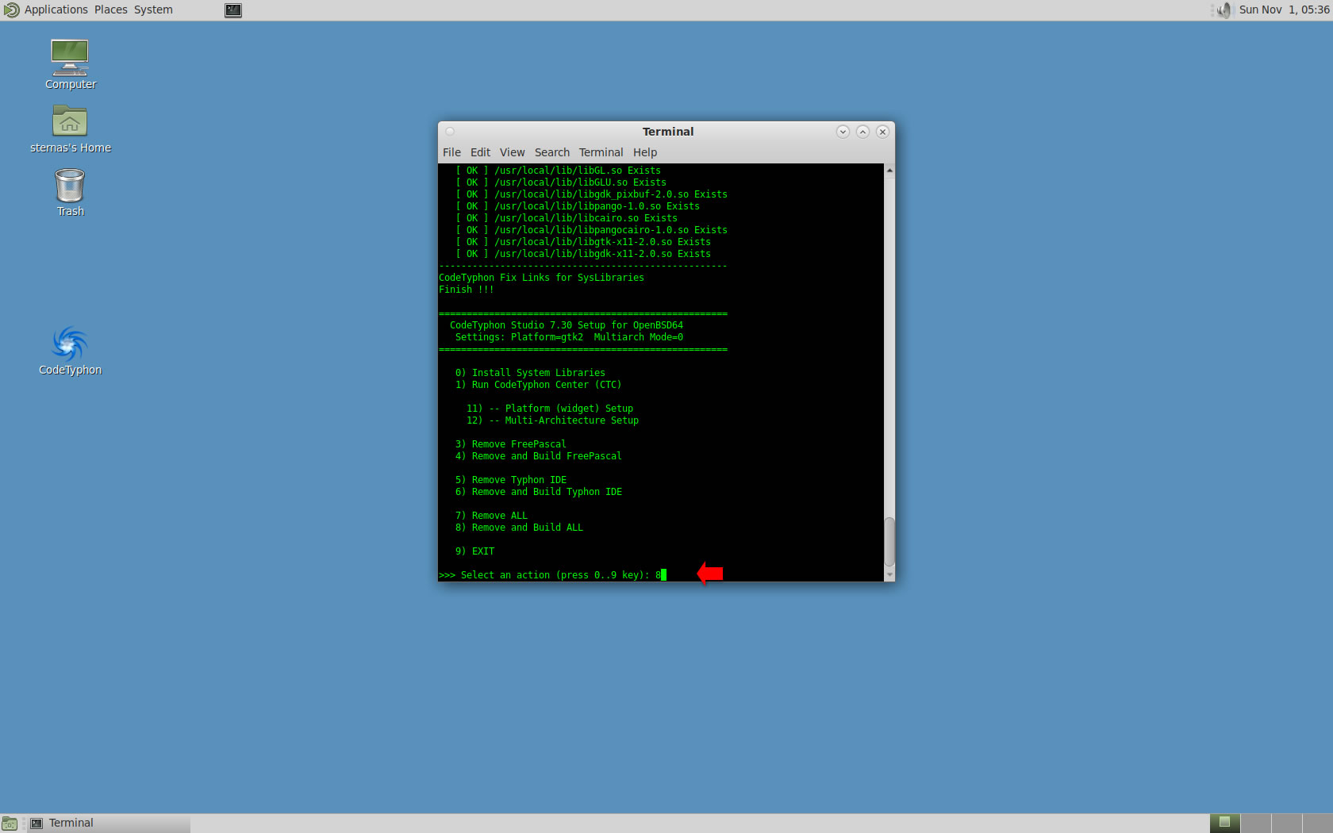Viewport: 1333px width, 833px height.
Task: Click the libgtk-x11-2.0.so Exists line
Action: 583,242
